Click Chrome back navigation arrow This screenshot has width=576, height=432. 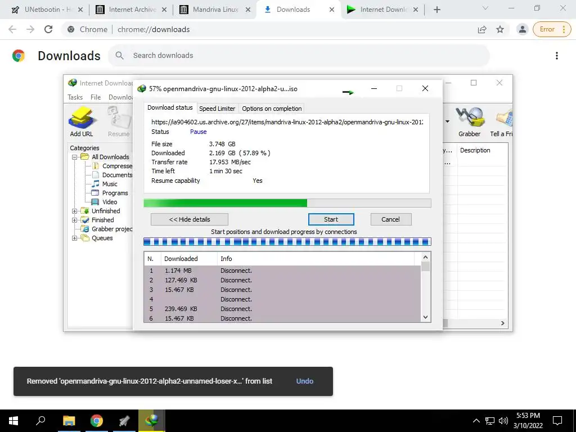pyautogui.click(x=12, y=29)
